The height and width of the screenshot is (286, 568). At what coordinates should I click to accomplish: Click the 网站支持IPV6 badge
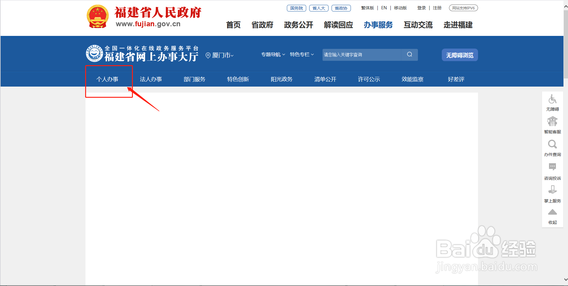(463, 8)
